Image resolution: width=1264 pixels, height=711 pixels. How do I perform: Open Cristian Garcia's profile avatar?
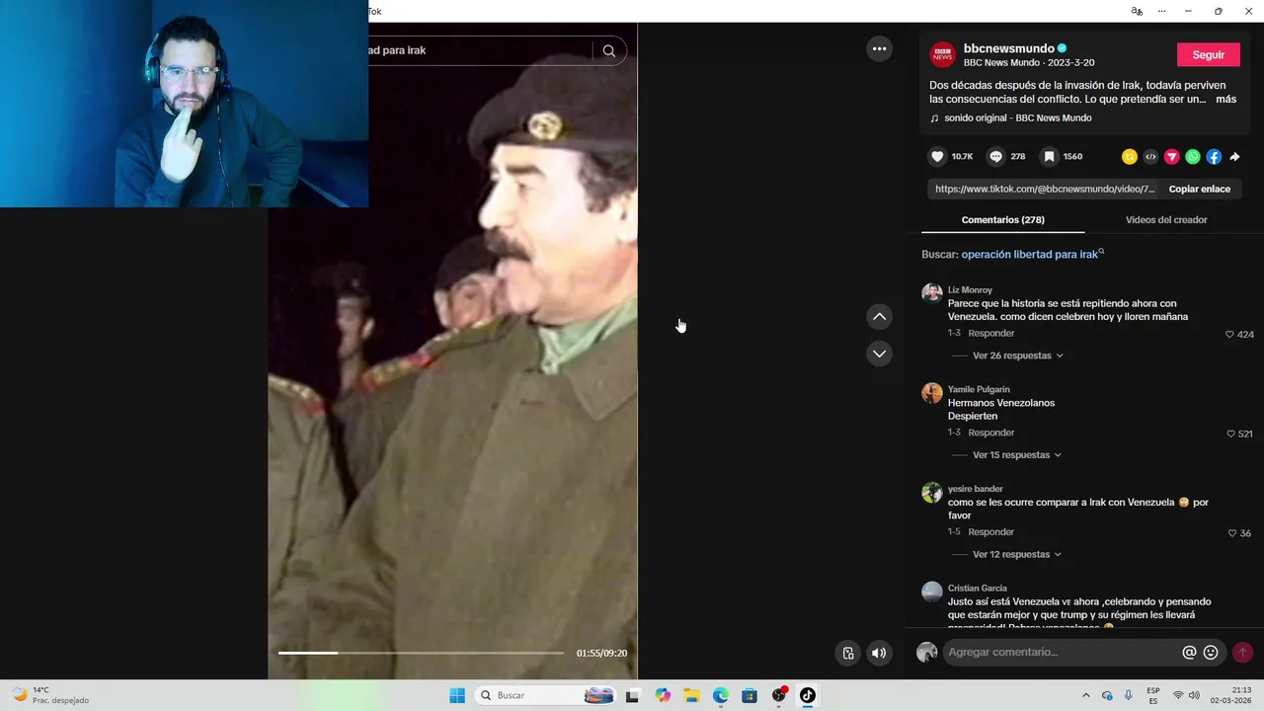pos(932,592)
